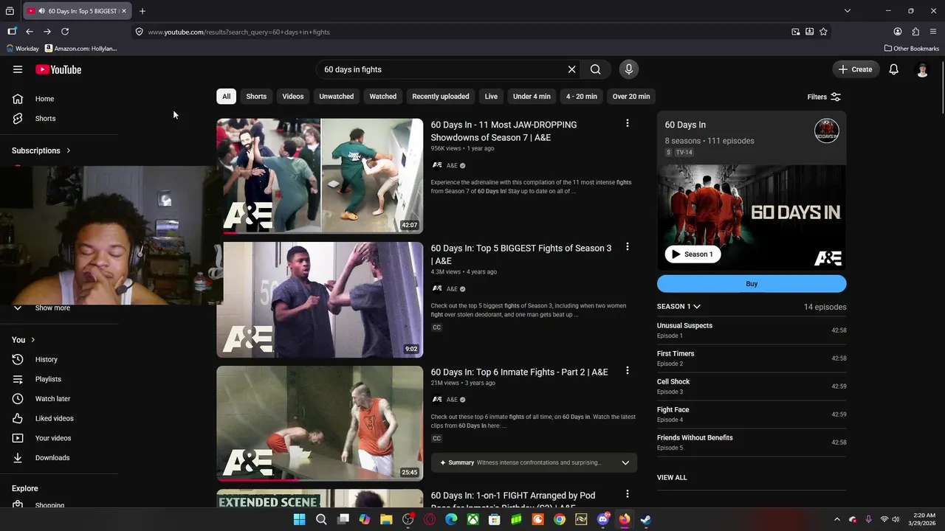Open the Create menu
Screen dimensions: 945x531
855,69
